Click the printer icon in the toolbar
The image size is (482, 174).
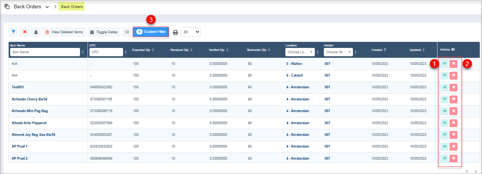point(175,32)
